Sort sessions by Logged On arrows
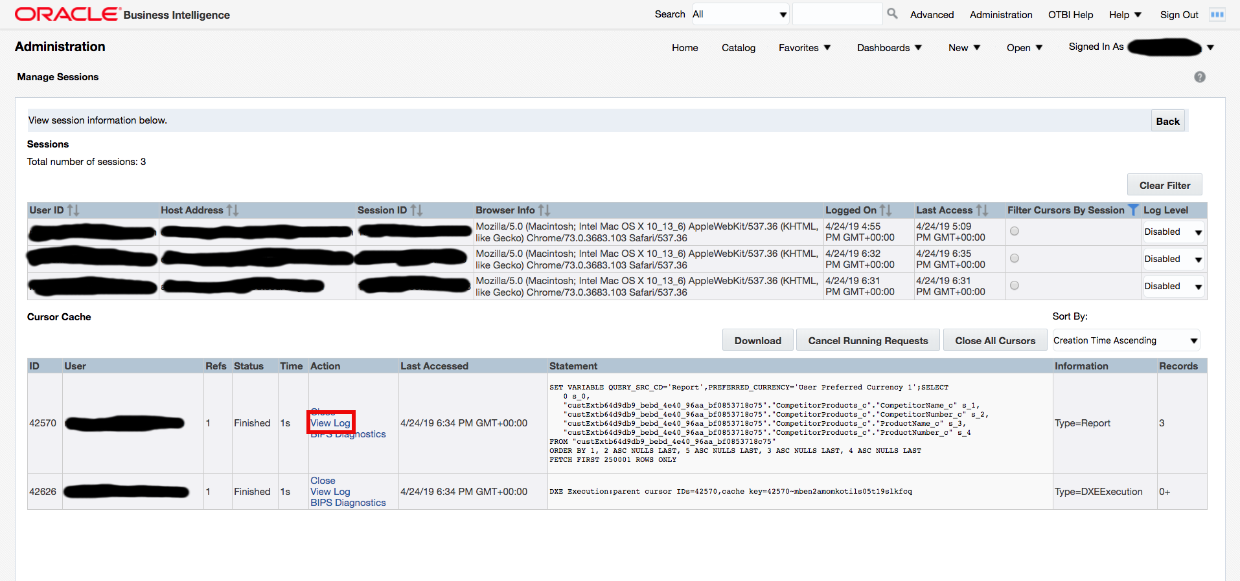This screenshot has height=581, width=1240. (x=886, y=210)
